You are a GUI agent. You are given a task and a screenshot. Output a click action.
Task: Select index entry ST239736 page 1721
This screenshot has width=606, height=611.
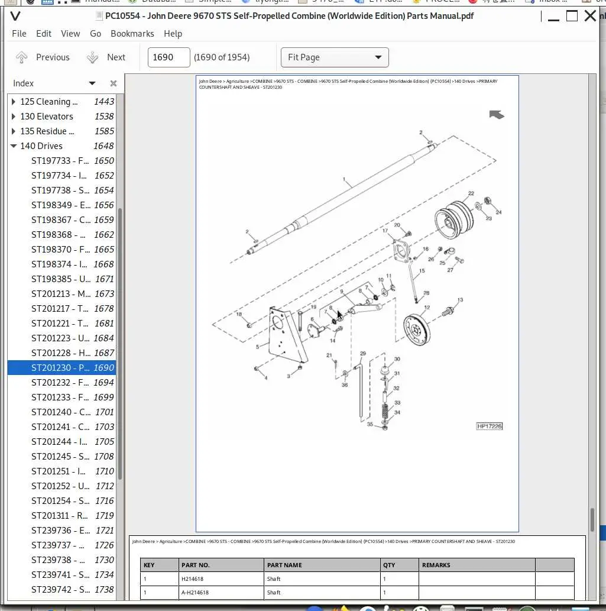click(61, 531)
